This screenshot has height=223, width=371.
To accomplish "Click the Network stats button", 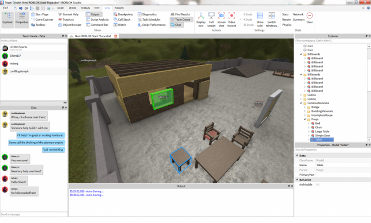I will tap(298, 14).
